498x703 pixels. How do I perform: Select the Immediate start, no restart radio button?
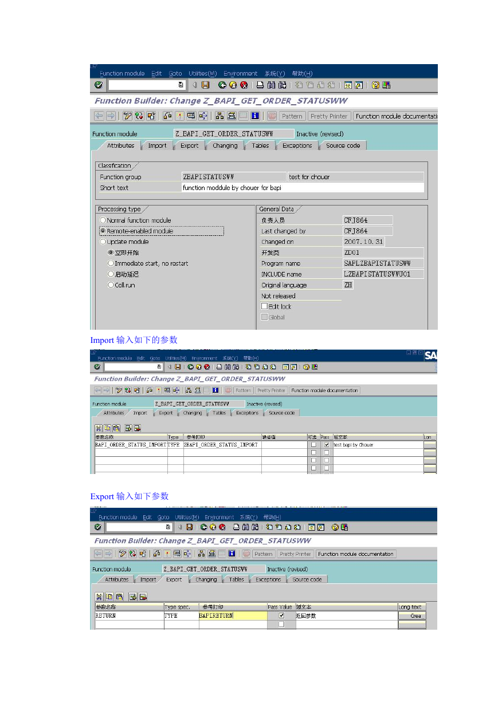pyautogui.click(x=111, y=263)
